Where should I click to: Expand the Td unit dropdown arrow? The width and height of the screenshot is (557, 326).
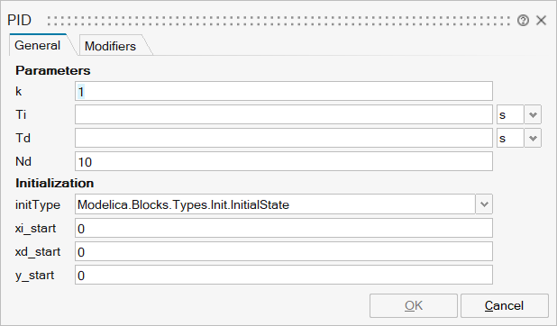(x=533, y=138)
